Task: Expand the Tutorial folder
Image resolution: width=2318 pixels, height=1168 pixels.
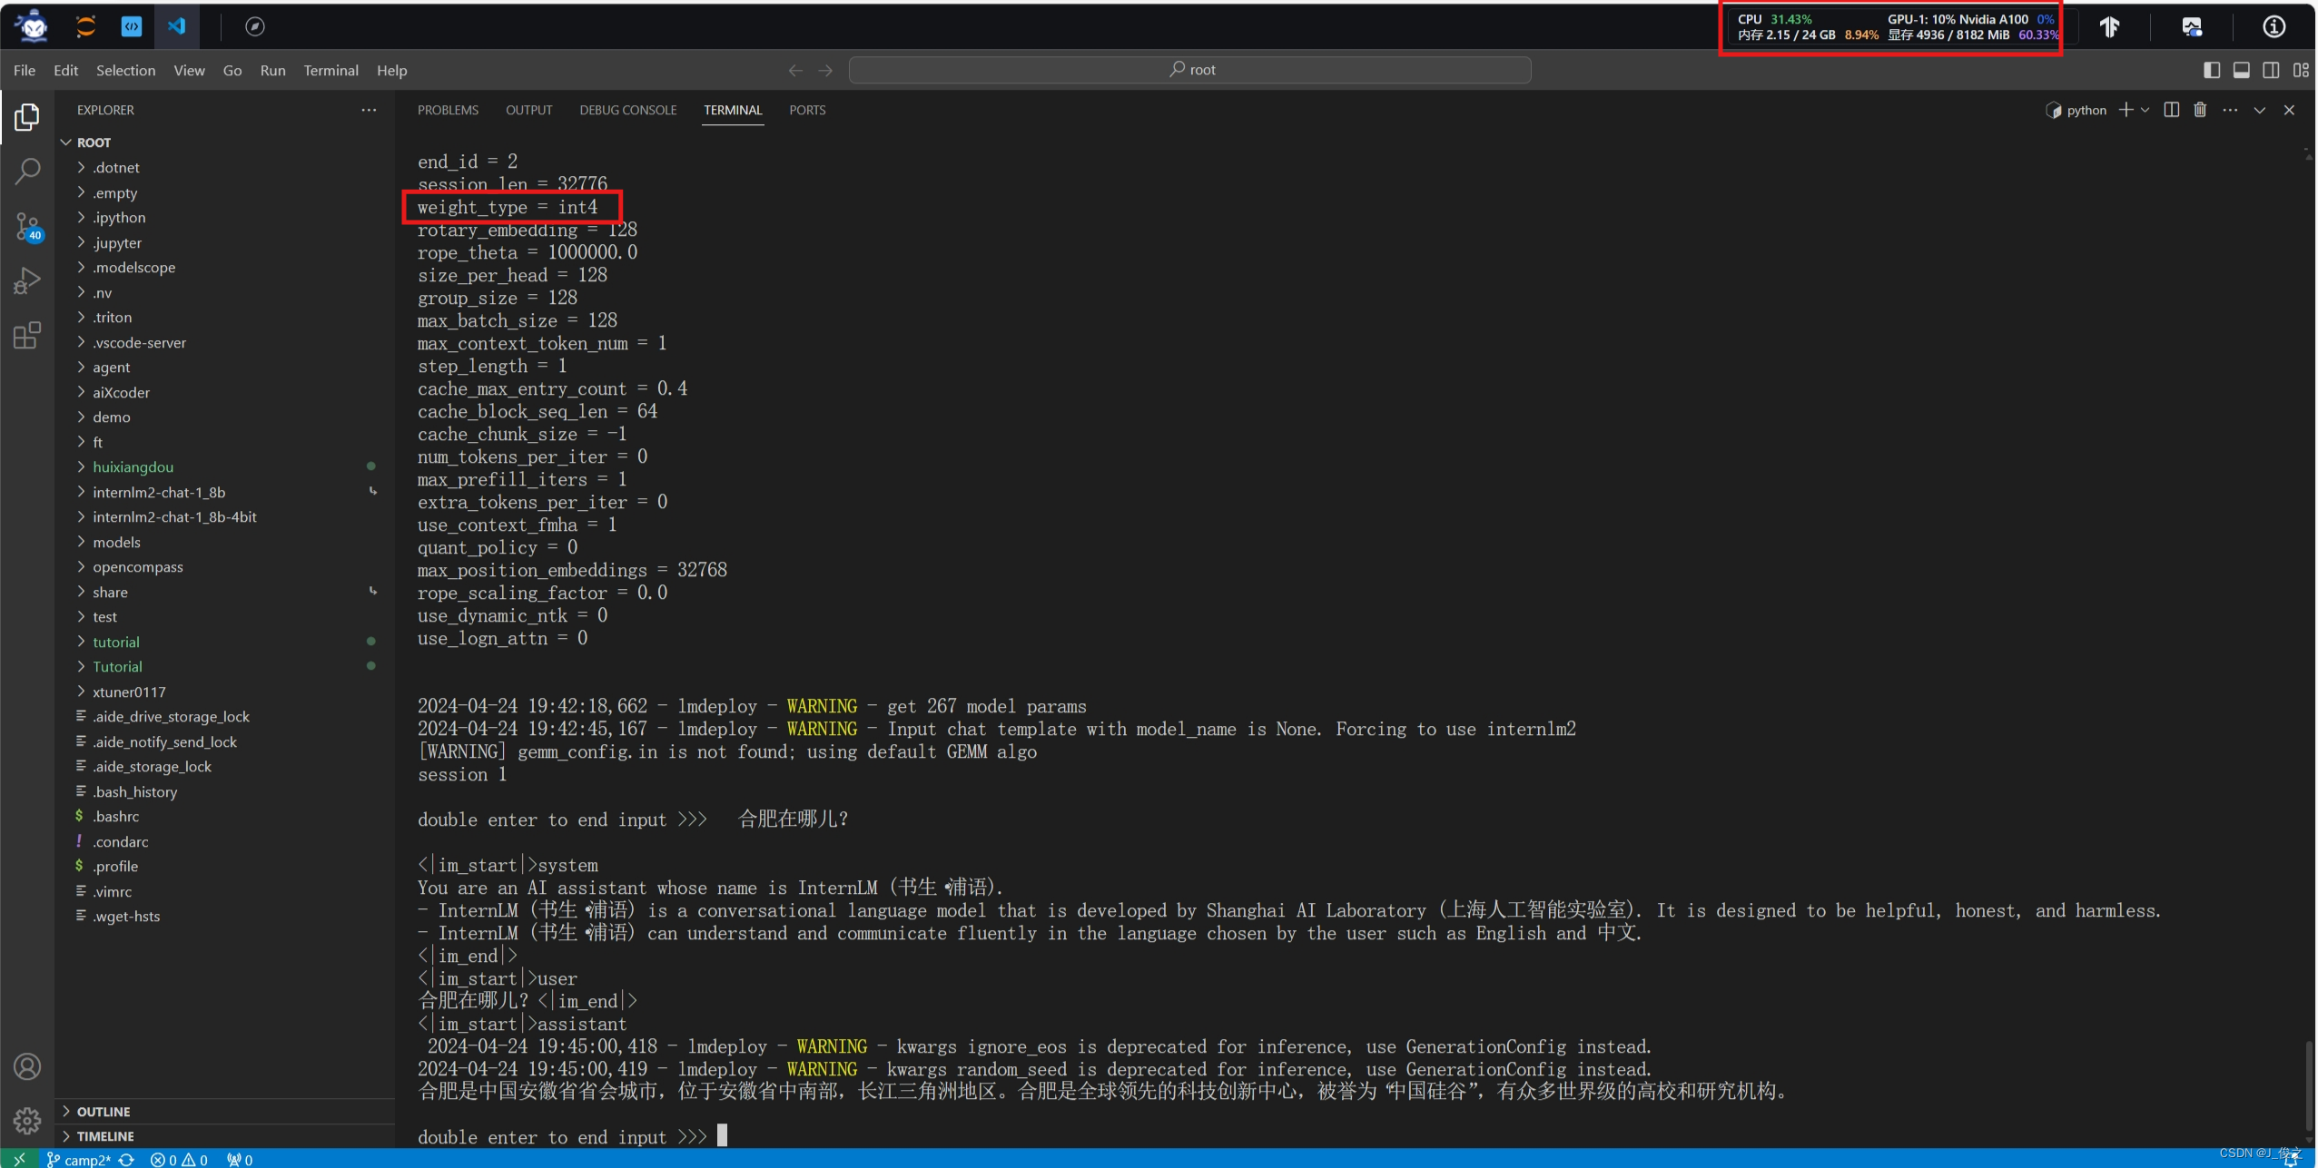Action: [x=224, y=666]
